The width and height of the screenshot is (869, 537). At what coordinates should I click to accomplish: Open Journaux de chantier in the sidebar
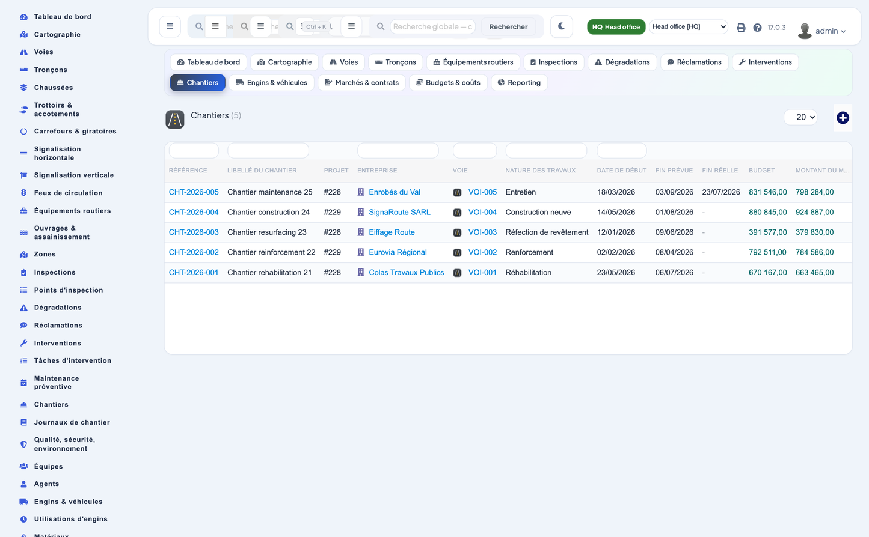(72, 423)
